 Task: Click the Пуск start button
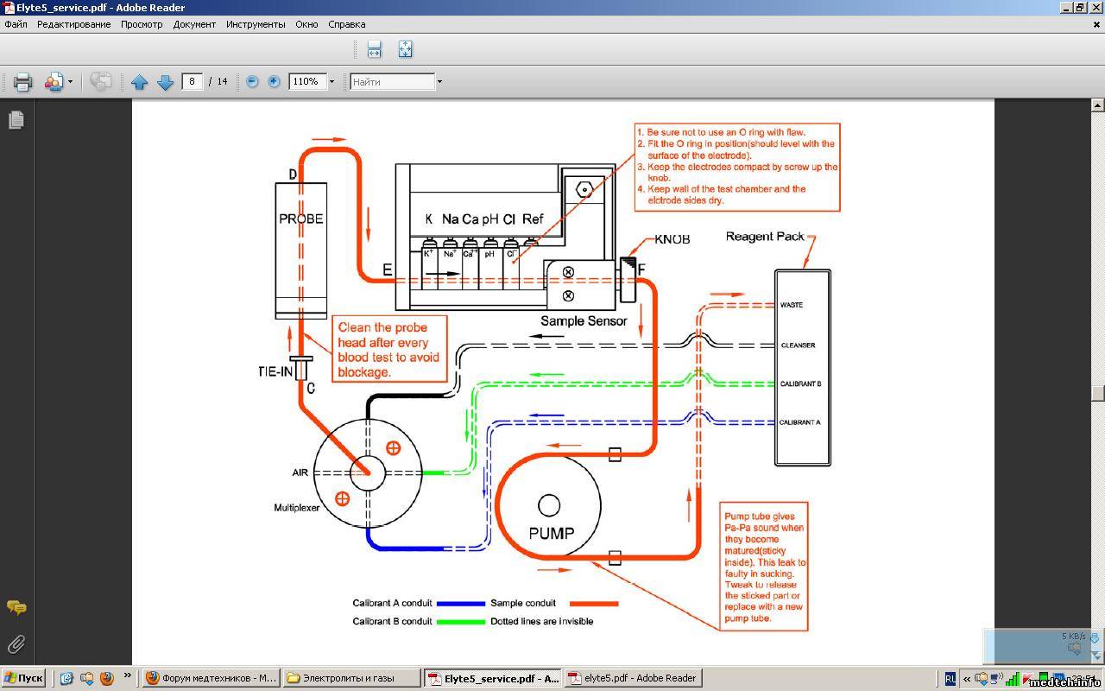[23, 678]
